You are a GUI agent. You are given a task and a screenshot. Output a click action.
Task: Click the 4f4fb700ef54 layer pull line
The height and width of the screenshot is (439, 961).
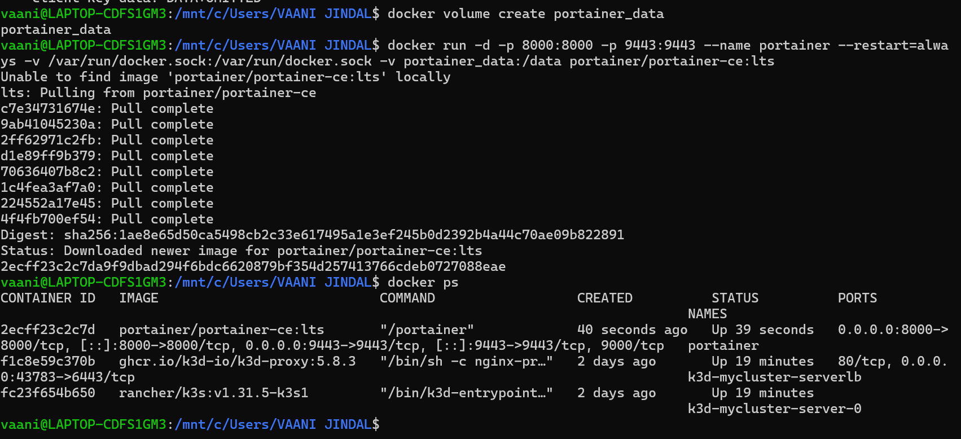click(x=107, y=219)
